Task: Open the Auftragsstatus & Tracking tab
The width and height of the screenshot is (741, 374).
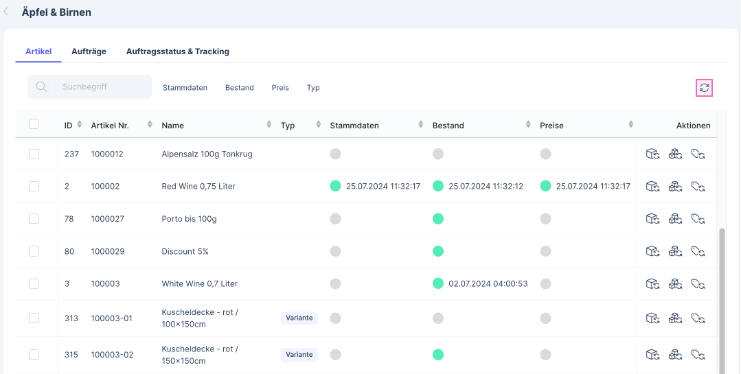Action: click(x=177, y=51)
